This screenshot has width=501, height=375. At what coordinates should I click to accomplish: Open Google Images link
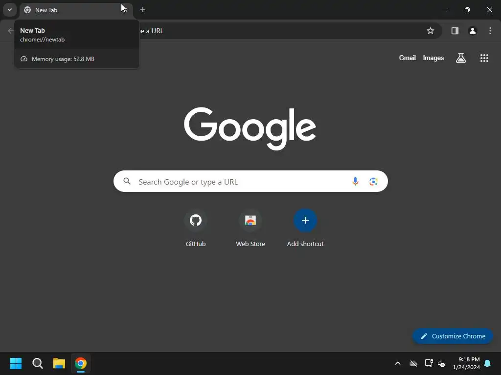point(433,58)
